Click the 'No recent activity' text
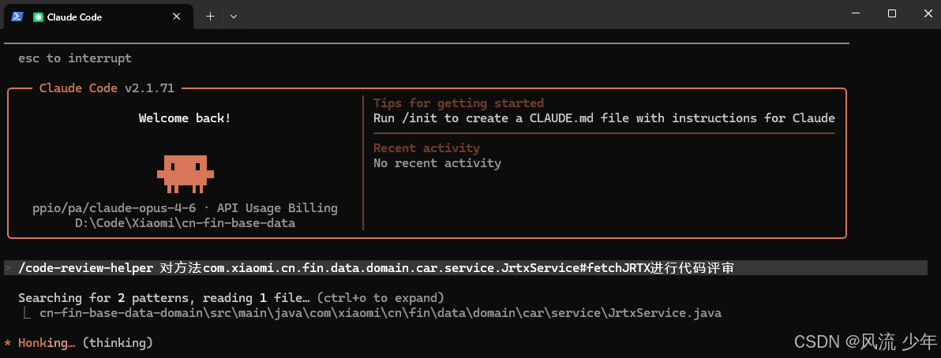Image resolution: width=941 pixels, height=358 pixels. point(437,163)
